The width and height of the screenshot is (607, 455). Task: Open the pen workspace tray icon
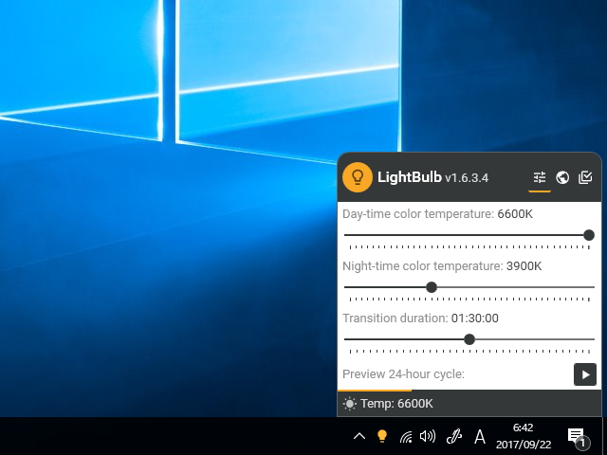(453, 436)
